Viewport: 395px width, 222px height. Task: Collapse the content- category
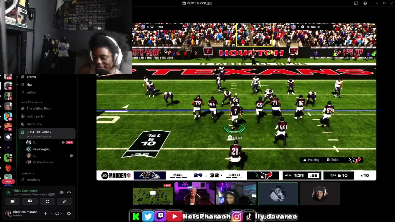coord(27,173)
